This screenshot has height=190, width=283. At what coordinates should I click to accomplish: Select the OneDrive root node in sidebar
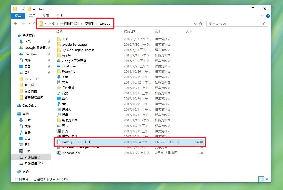29,106
